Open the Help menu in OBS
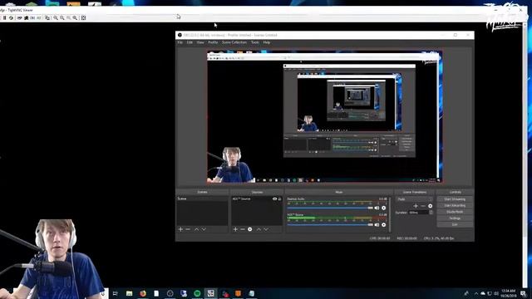Screen dimensions: 532x299 pyautogui.click(x=267, y=42)
